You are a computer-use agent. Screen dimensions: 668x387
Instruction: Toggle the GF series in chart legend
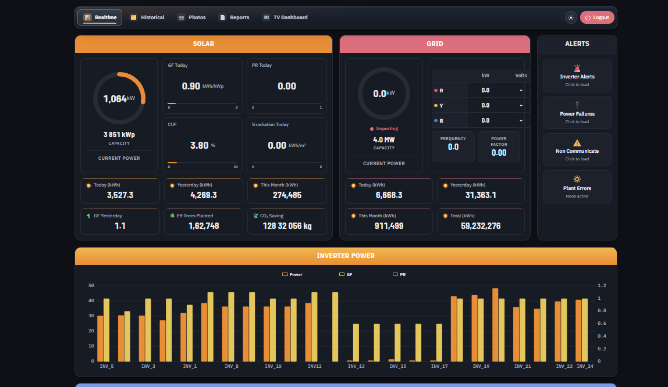(346, 274)
